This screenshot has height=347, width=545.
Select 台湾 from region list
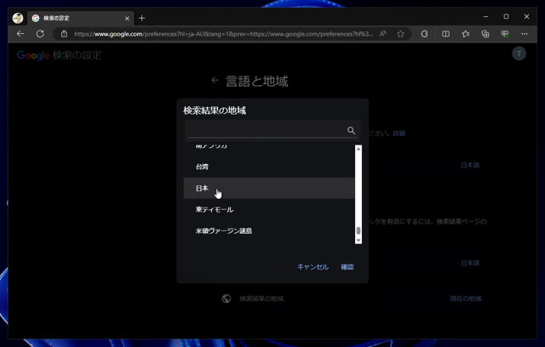269,167
